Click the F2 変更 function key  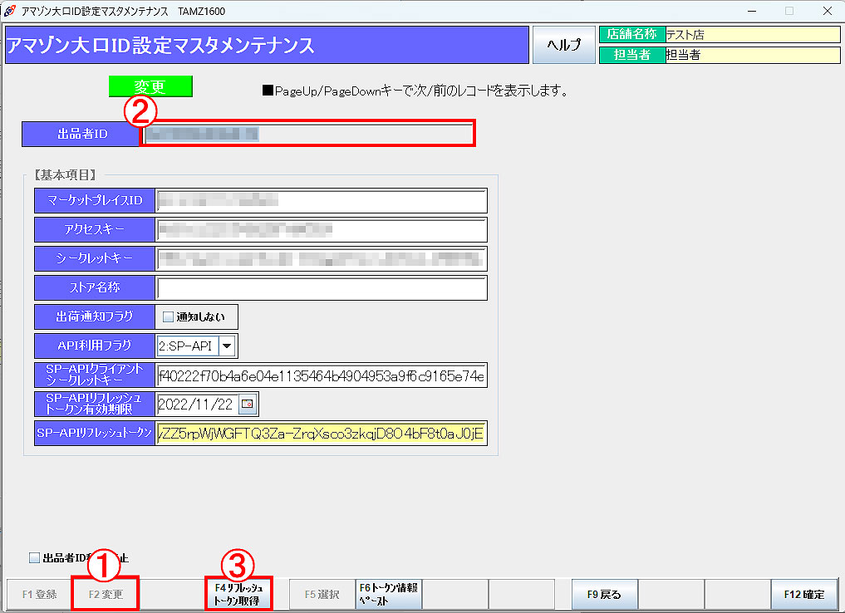[x=105, y=595]
